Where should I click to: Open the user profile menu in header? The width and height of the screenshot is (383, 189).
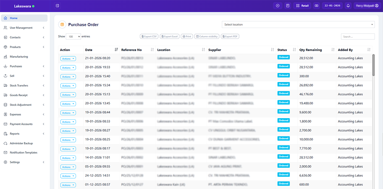[x=367, y=6]
